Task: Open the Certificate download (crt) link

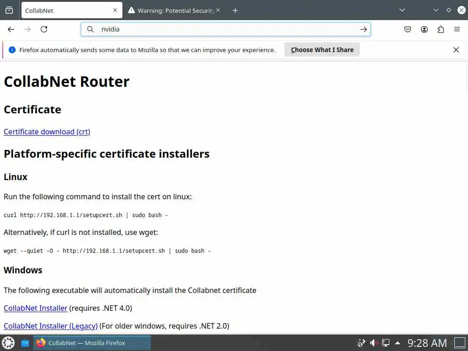Action: (47, 132)
